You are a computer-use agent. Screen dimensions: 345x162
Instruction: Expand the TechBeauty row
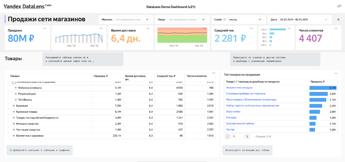point(16,100)
